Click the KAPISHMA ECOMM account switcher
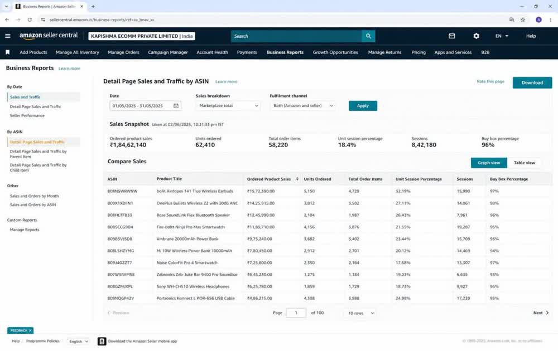The height and width of the screenshot is (351, 558). pos(141,36)
